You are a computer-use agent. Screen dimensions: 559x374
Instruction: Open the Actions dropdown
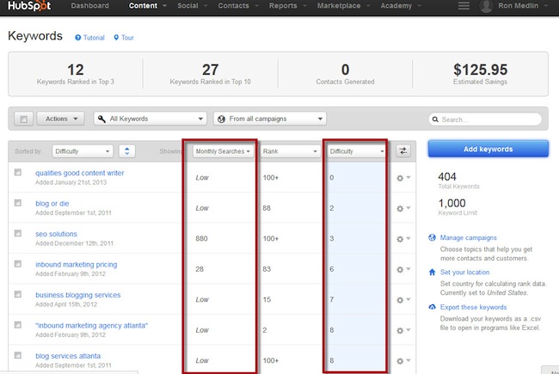(x=60, y=119)
